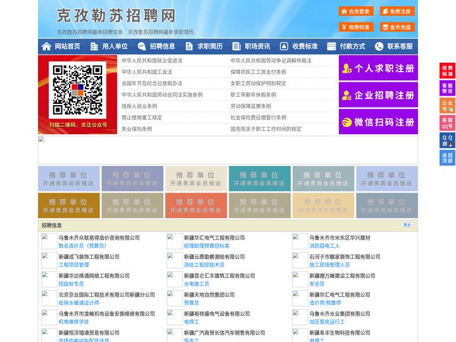Click 返回顶部 side widget

pyautogui.click(x=447, y=158)
